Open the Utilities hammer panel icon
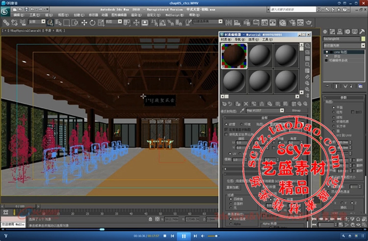This screenshot has width=368, height=241. 362,31
